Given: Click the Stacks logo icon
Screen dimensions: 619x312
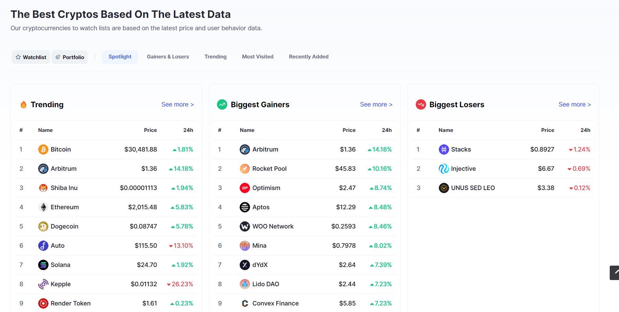Looking at the screenshot, I should (444, 149).
